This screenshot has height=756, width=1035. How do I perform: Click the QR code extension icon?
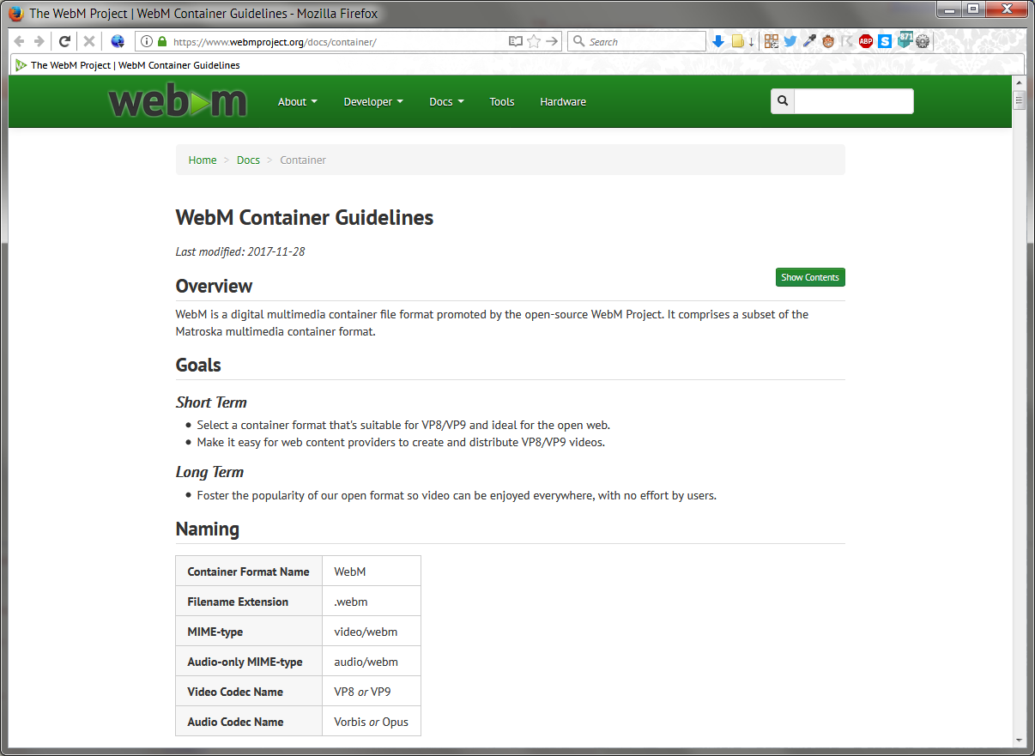click(x=772, y=41)
